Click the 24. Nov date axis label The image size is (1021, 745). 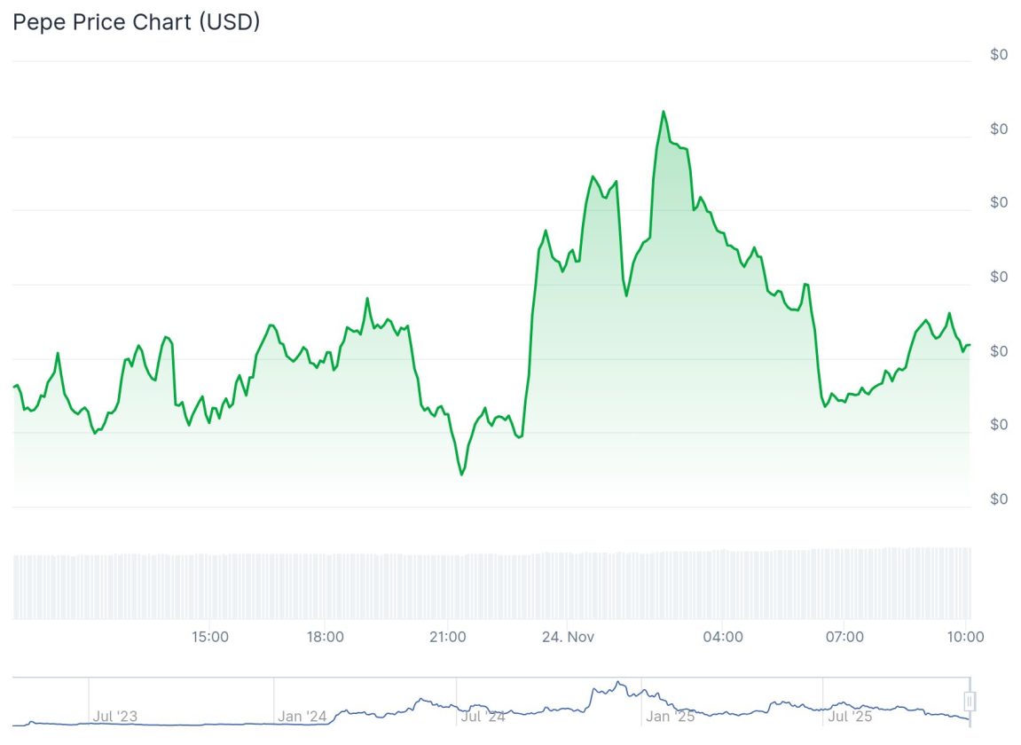[x=569, y=637]
